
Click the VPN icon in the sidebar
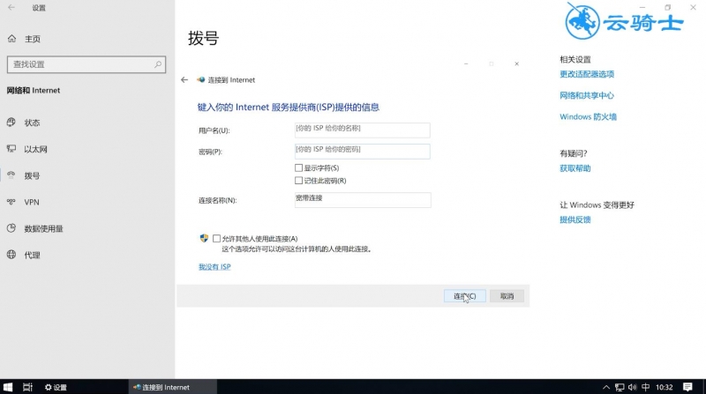11,202
